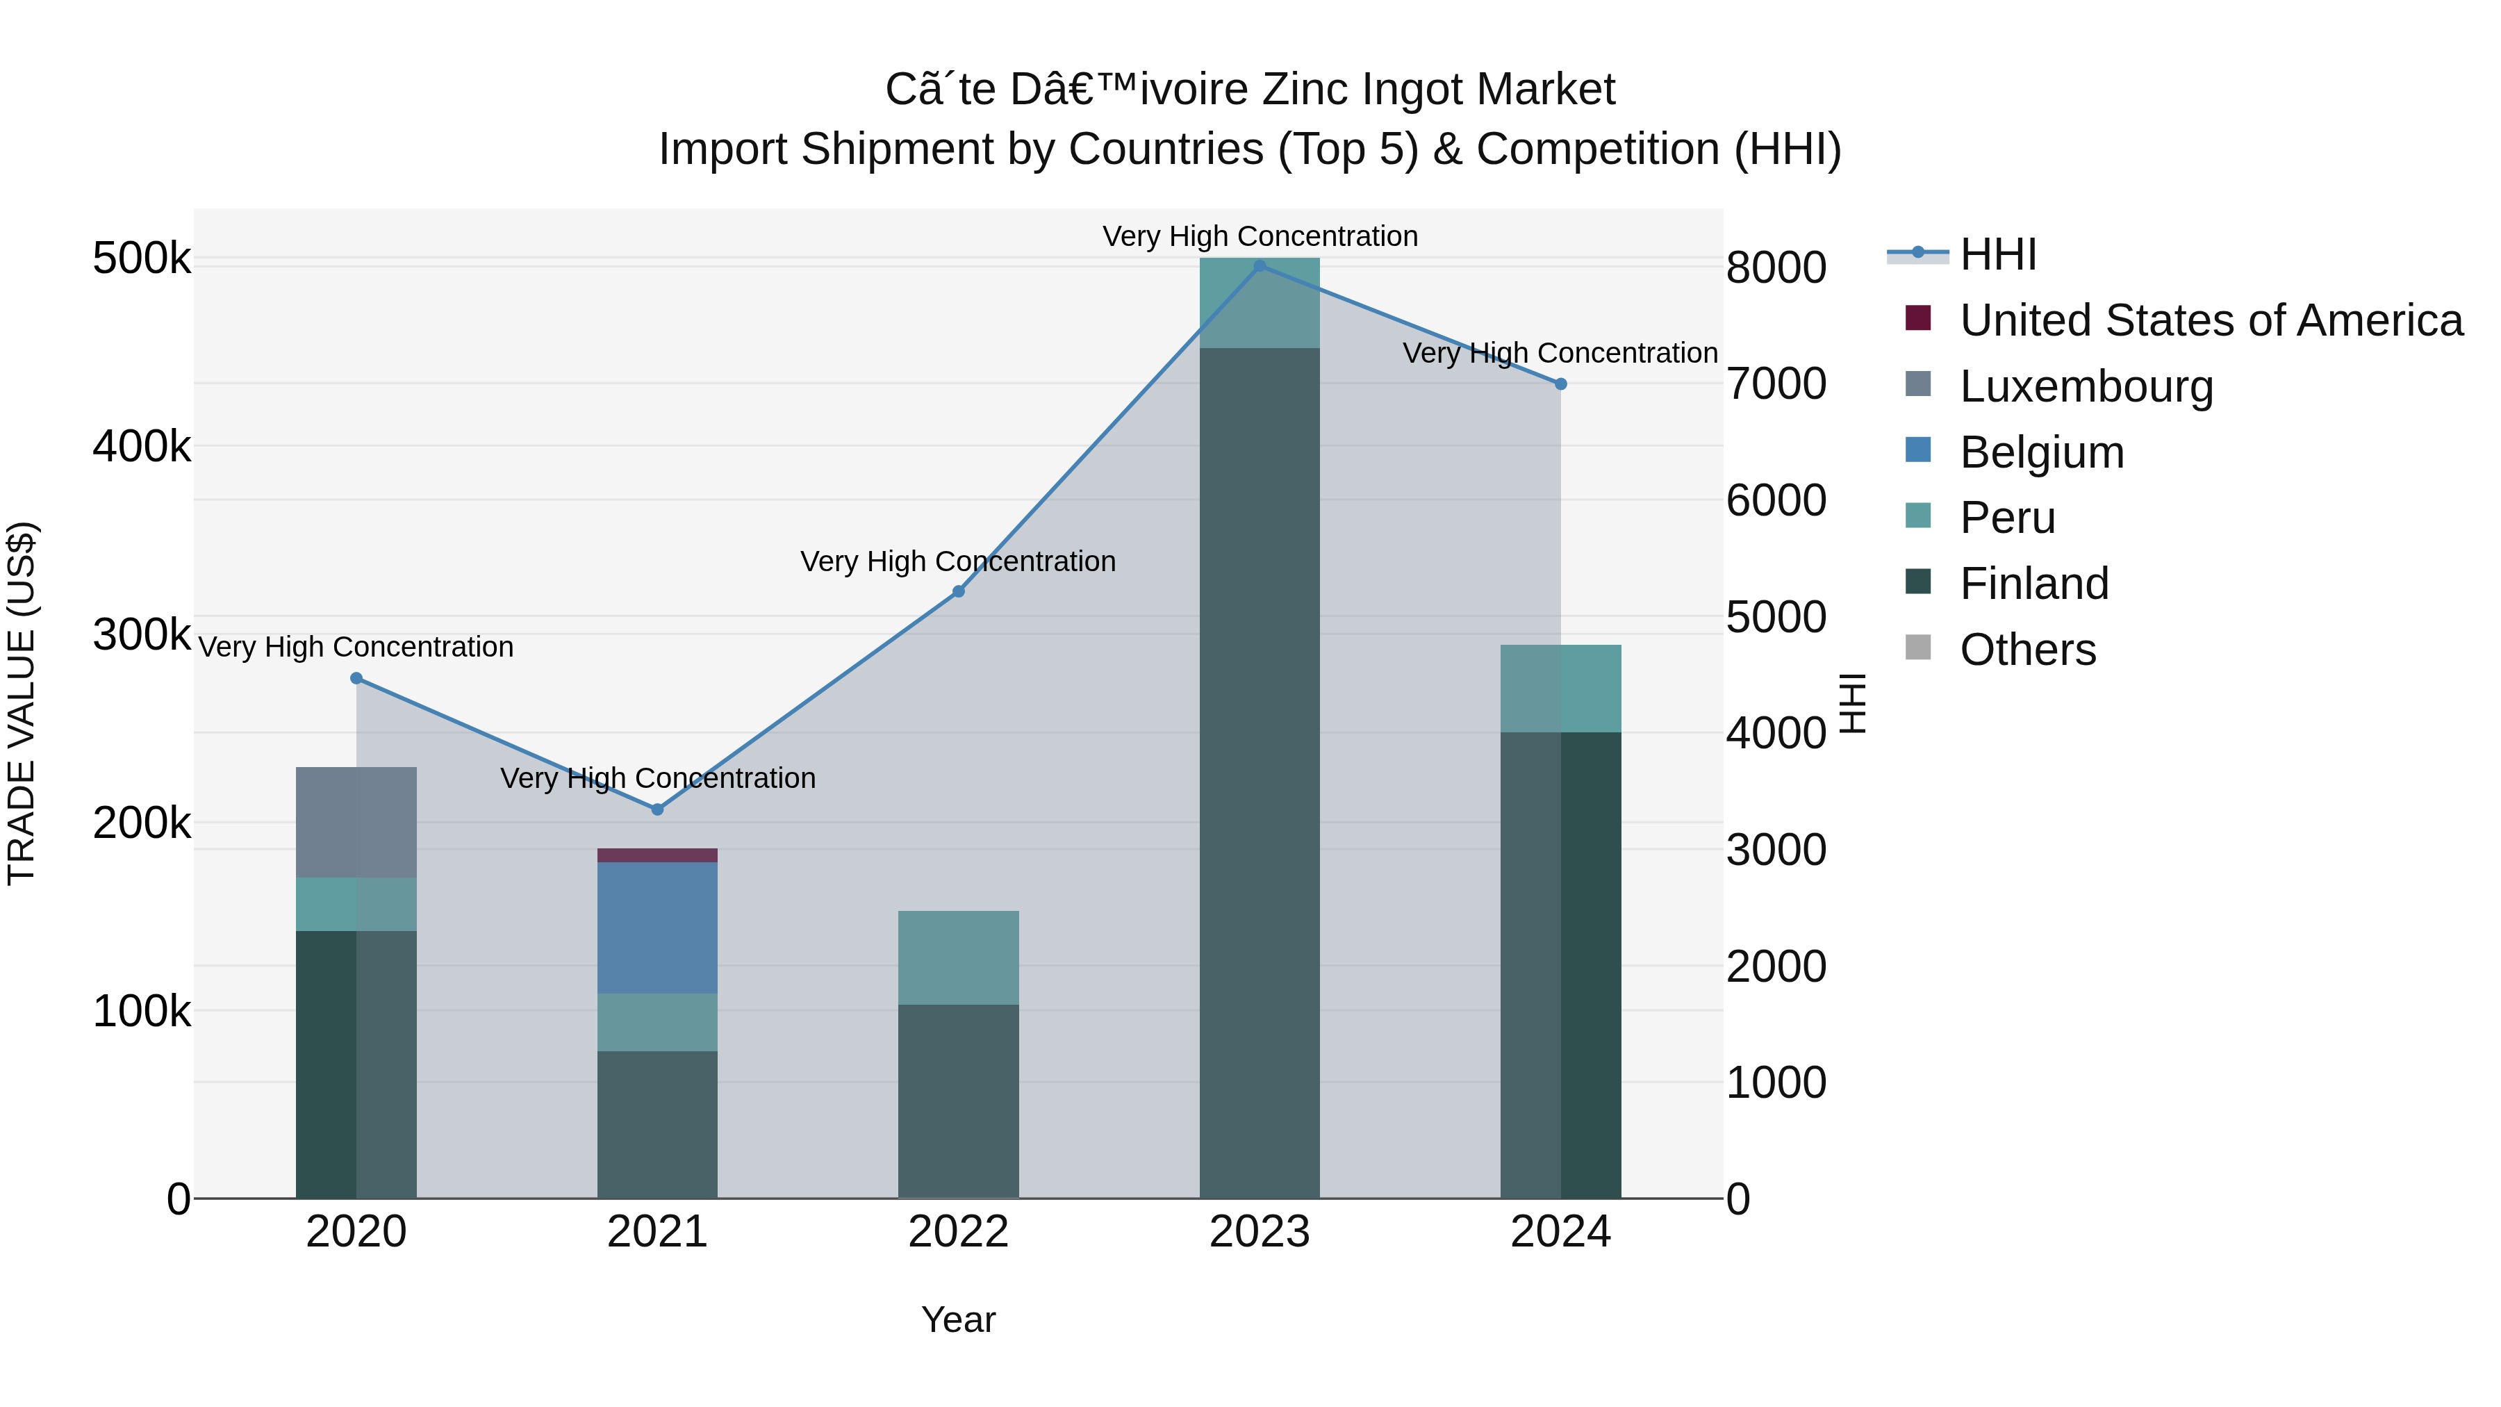The height and width of the screenshot is (1407, 2501).
Task: Click the Finland bar segment in 2023
Action: 1260,773
